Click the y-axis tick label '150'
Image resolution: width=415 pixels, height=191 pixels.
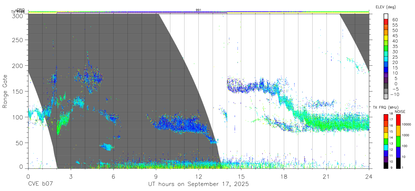coord(18,91)
